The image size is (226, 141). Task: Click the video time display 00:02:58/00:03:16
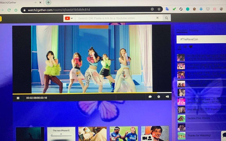36,98
